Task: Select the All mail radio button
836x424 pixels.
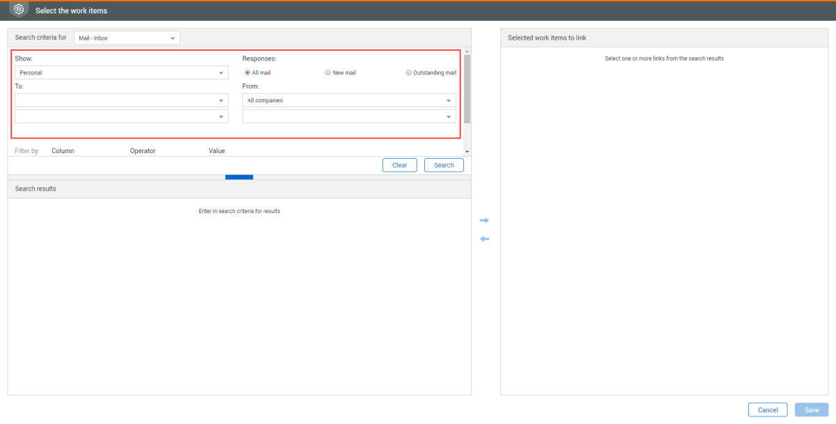Action: (x=247, y=72)
